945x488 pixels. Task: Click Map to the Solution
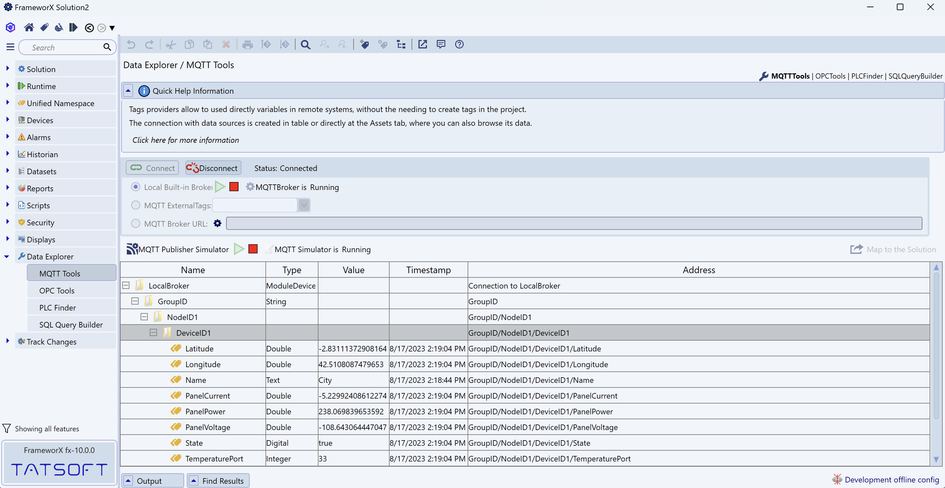[x=893, y=249]
